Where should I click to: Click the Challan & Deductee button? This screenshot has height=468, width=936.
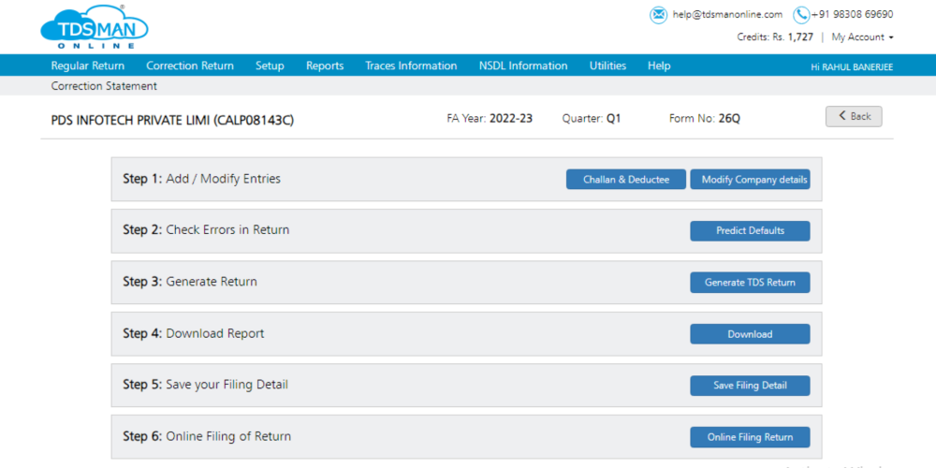625,180
